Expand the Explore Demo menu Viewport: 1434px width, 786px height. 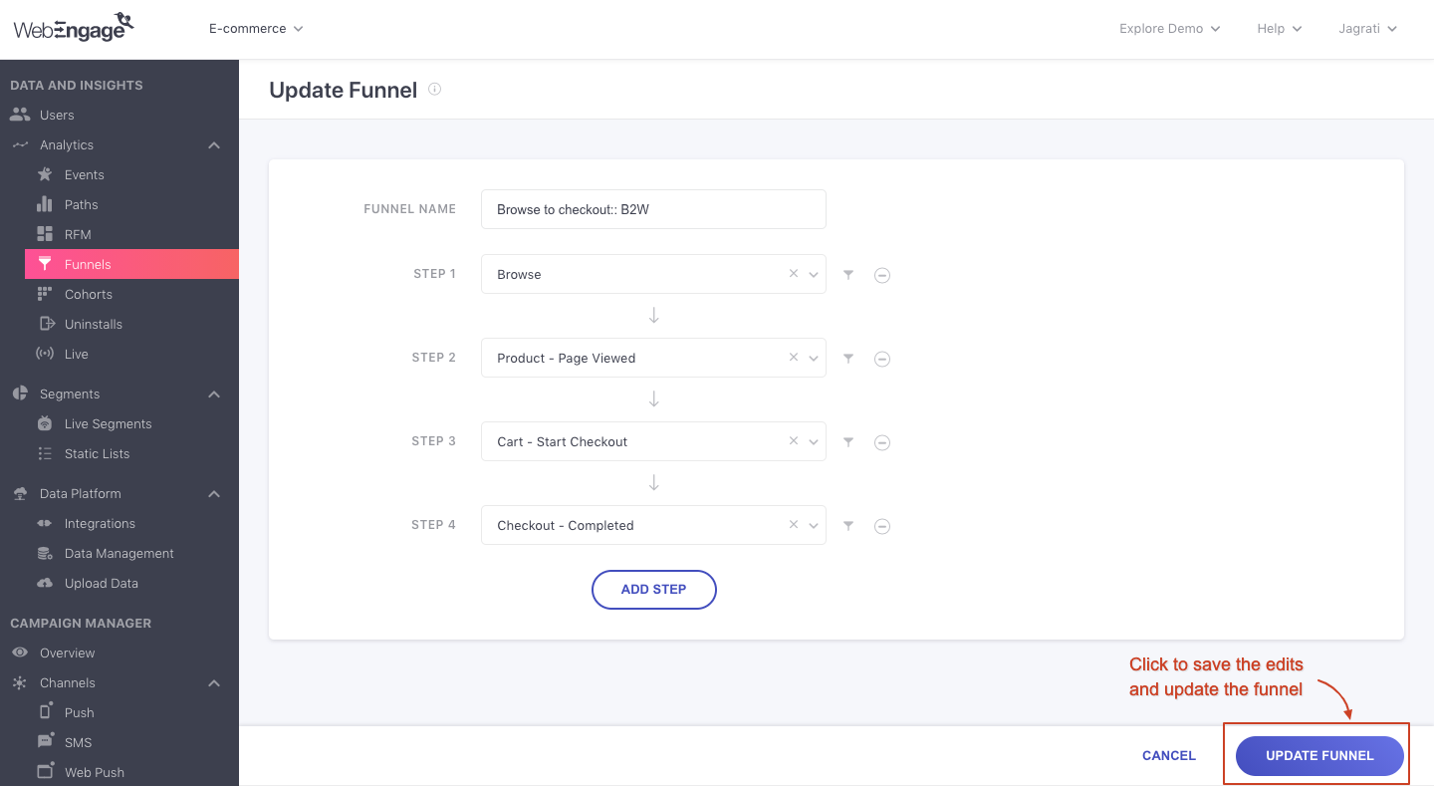pyautogui.click(x=1169, y=29)
